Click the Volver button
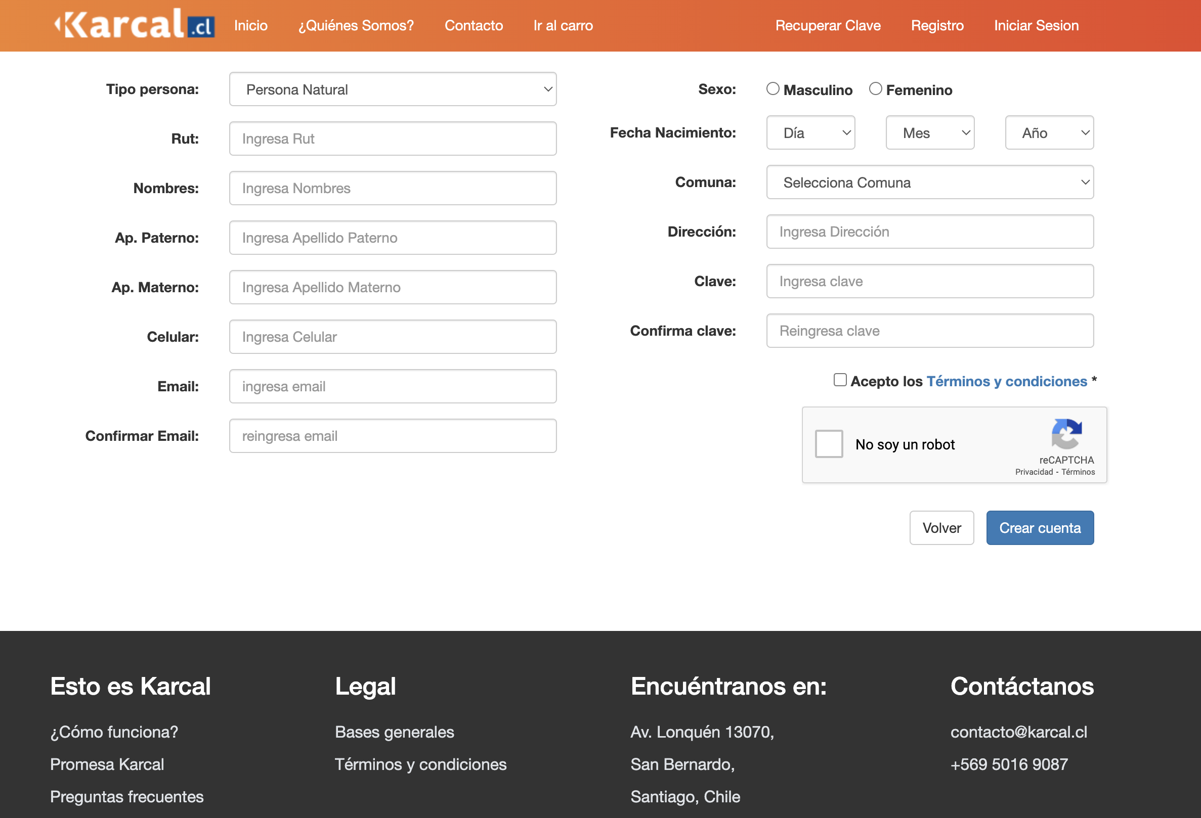Viewport: 1201px width, 818px height. (x=941, y=528)
